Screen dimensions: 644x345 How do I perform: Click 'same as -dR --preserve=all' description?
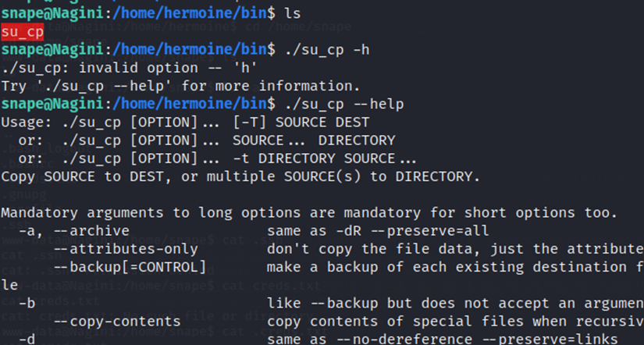click(x=377, y=230)
